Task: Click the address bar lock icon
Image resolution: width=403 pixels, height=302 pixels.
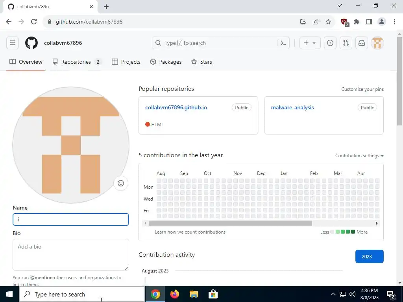Action: tap(50, 22)
